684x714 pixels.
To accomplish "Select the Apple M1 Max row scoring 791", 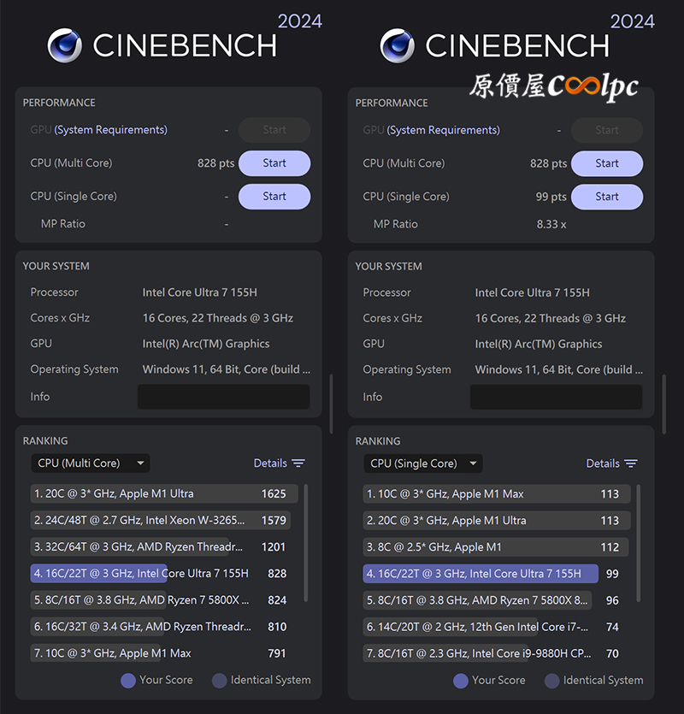I will tap(159, 653).
